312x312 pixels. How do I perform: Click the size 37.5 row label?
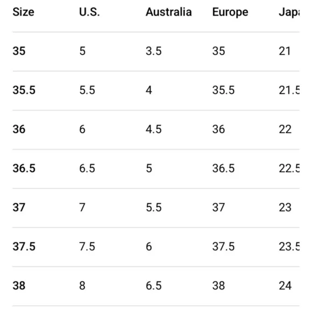[x=24, y=246]
